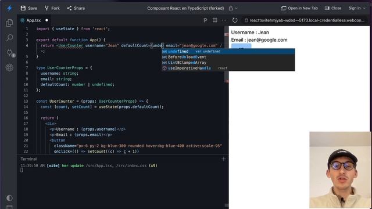Click 'Email : jean@google.com' text in preview
The image size is (372, 209).
pos(259,40)
